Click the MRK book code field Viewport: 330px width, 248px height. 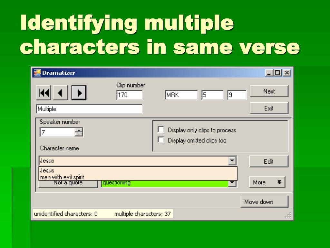click(181, 95)
